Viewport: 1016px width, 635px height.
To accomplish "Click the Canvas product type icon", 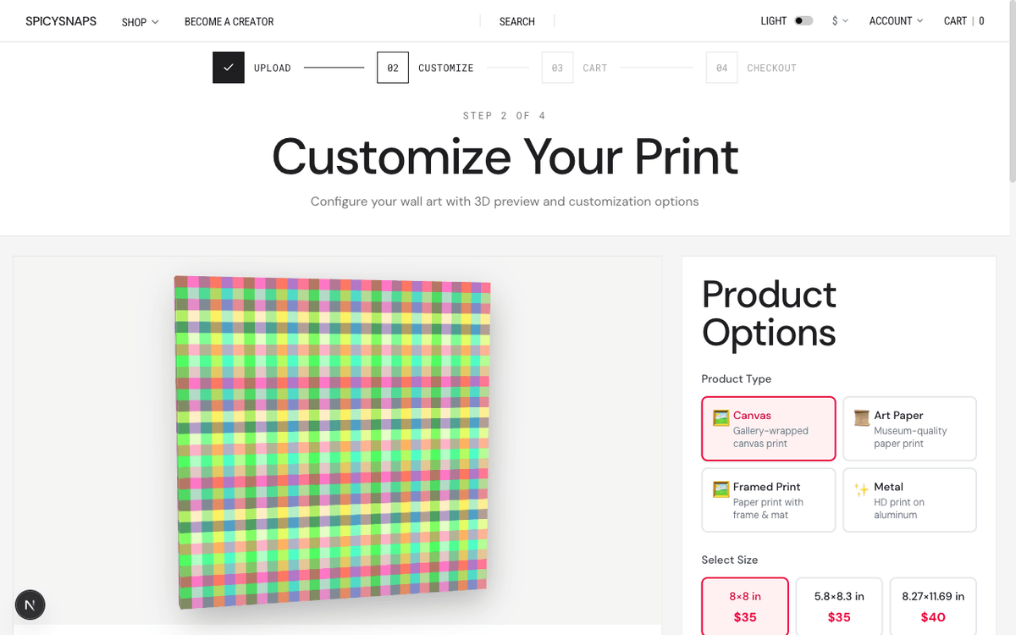I will point(721,417).
